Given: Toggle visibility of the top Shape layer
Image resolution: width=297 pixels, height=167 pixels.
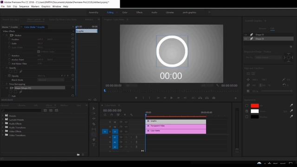Looking at the screenshot, I should point(246,35).
